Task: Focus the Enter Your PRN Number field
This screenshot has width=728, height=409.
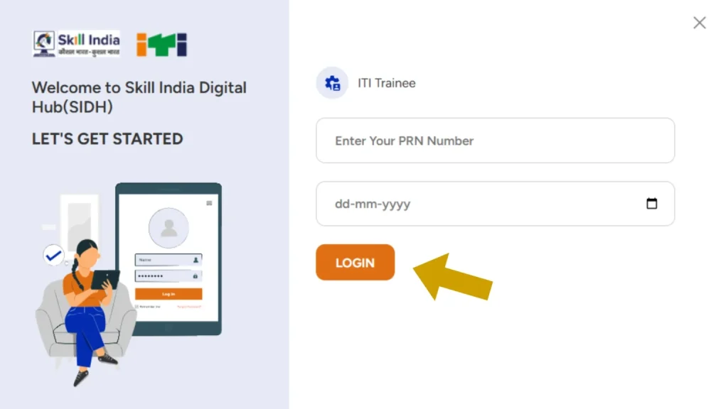Action: click(x=495, y=141)
